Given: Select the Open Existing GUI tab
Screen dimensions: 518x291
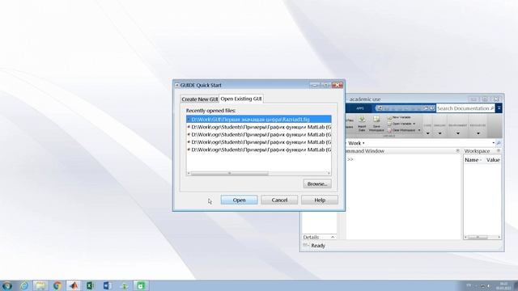Looking at the screenshot, I should tap(241, 99).
